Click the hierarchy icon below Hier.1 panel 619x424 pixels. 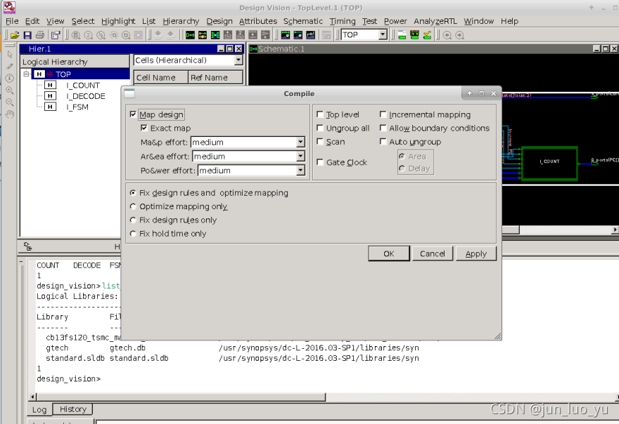[27, 246]
